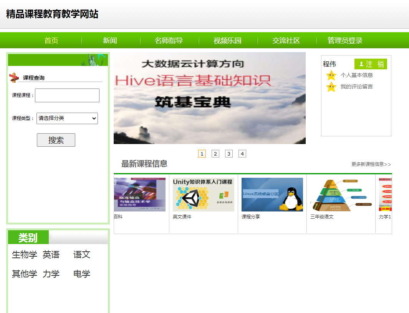
Task: Click the 注销 logout button
Action: (x=370, y=64)
